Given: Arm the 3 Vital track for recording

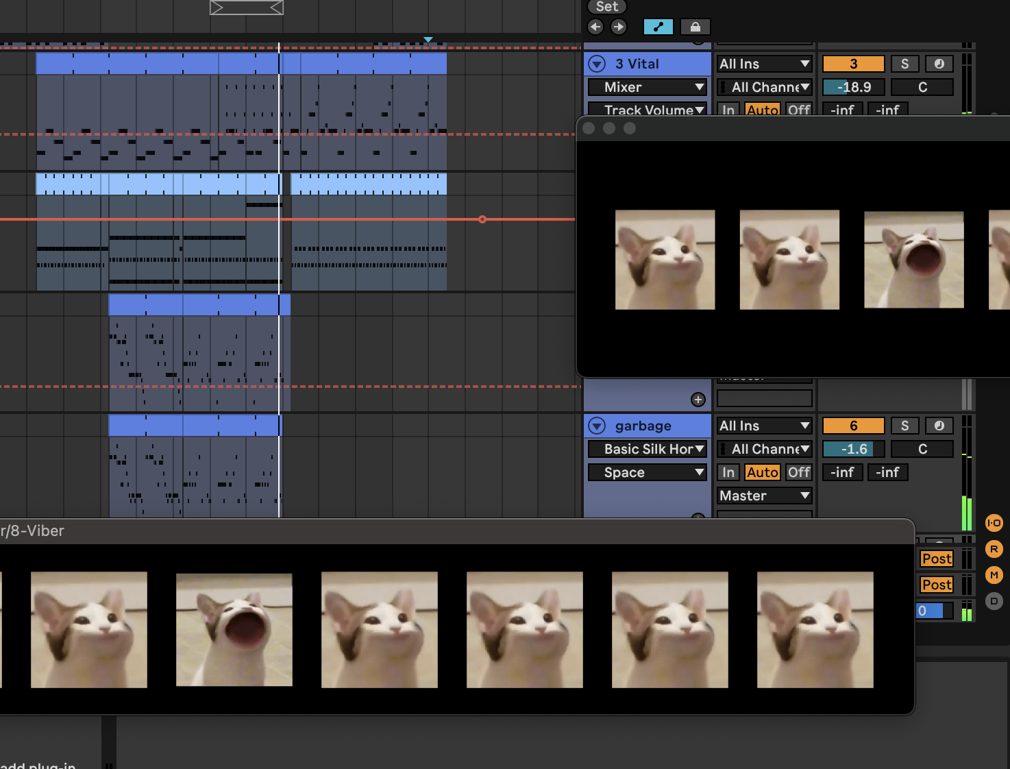Looking at the screenshot, I should (939, 64).
